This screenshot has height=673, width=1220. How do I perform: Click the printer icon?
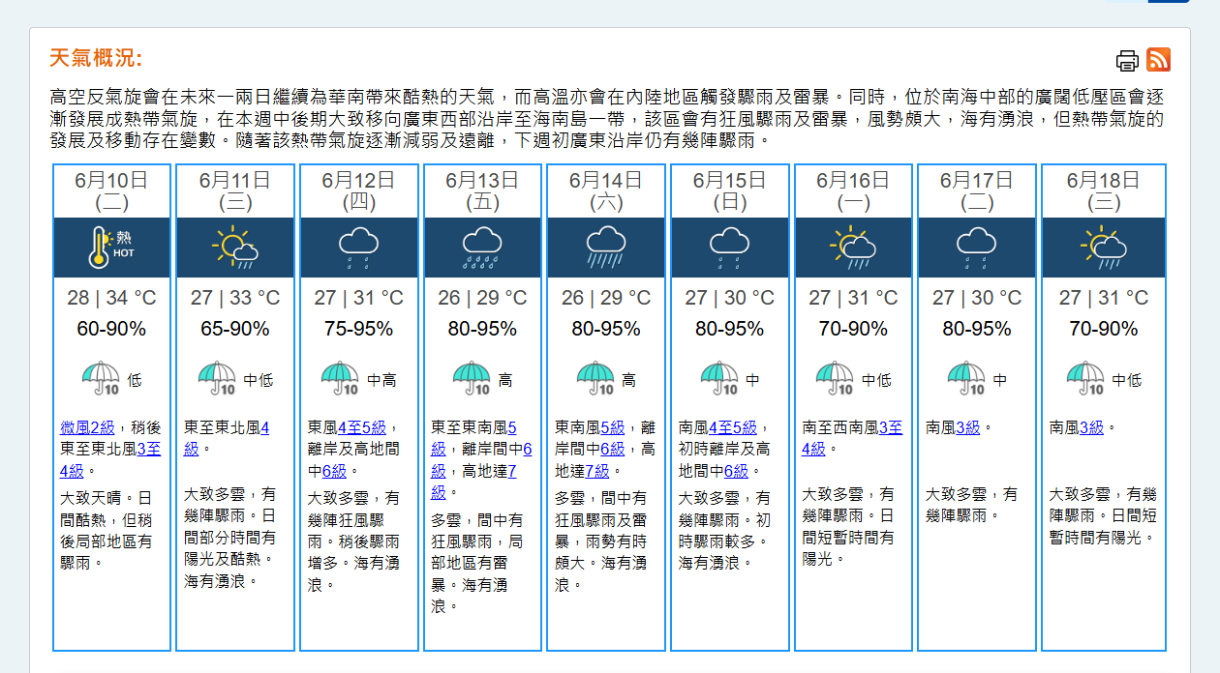[x=1127, y=61]
